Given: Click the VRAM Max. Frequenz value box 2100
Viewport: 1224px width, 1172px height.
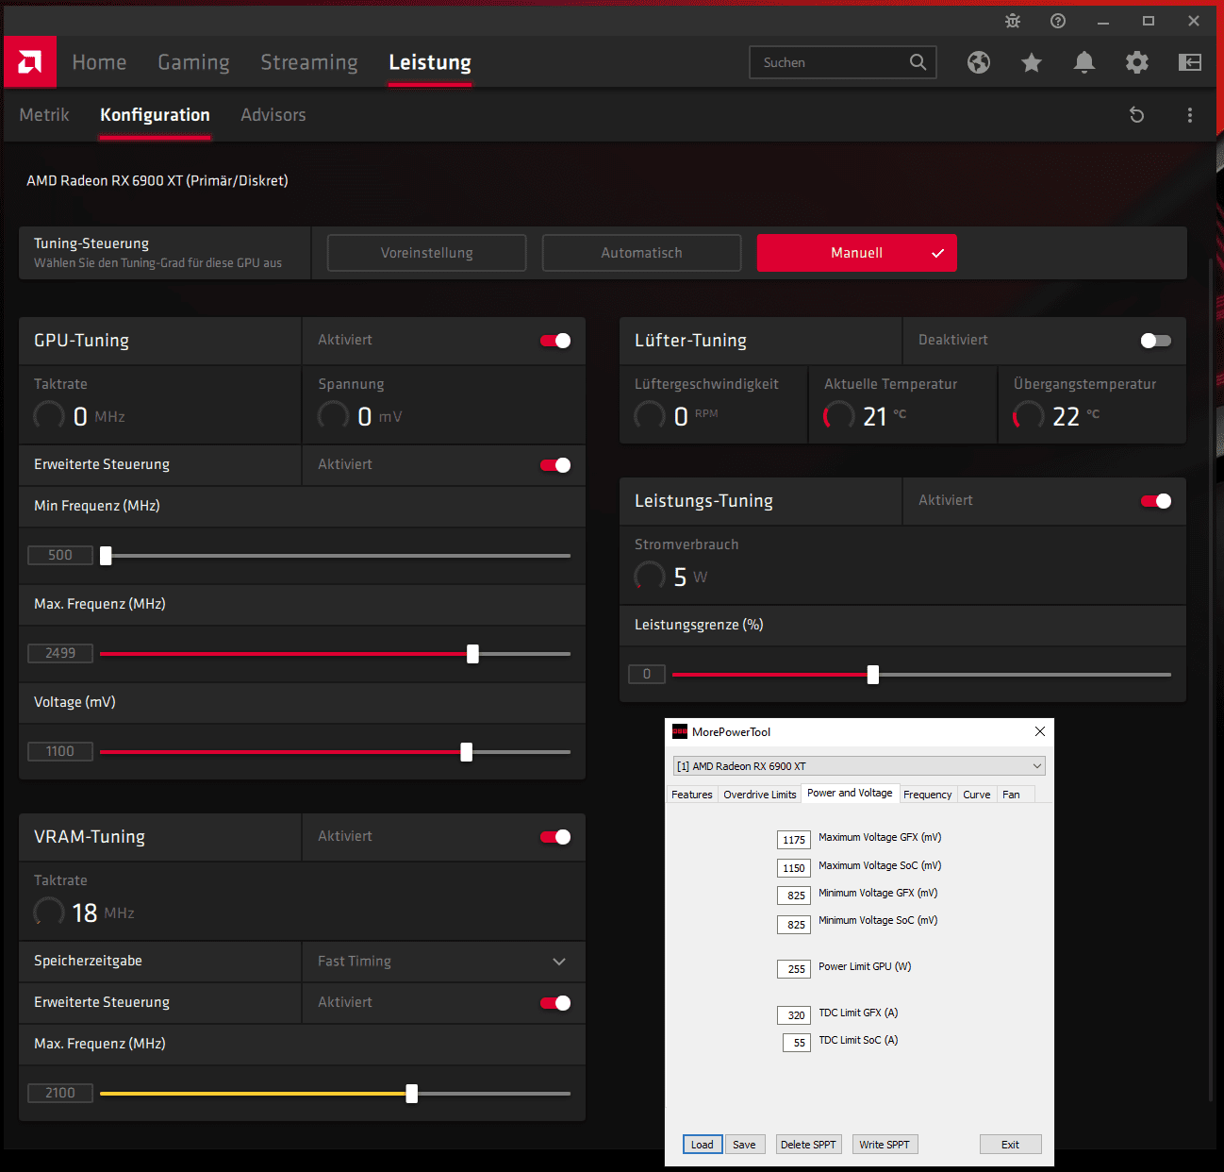Looking at the screenshot, I should pos(60,1093).
